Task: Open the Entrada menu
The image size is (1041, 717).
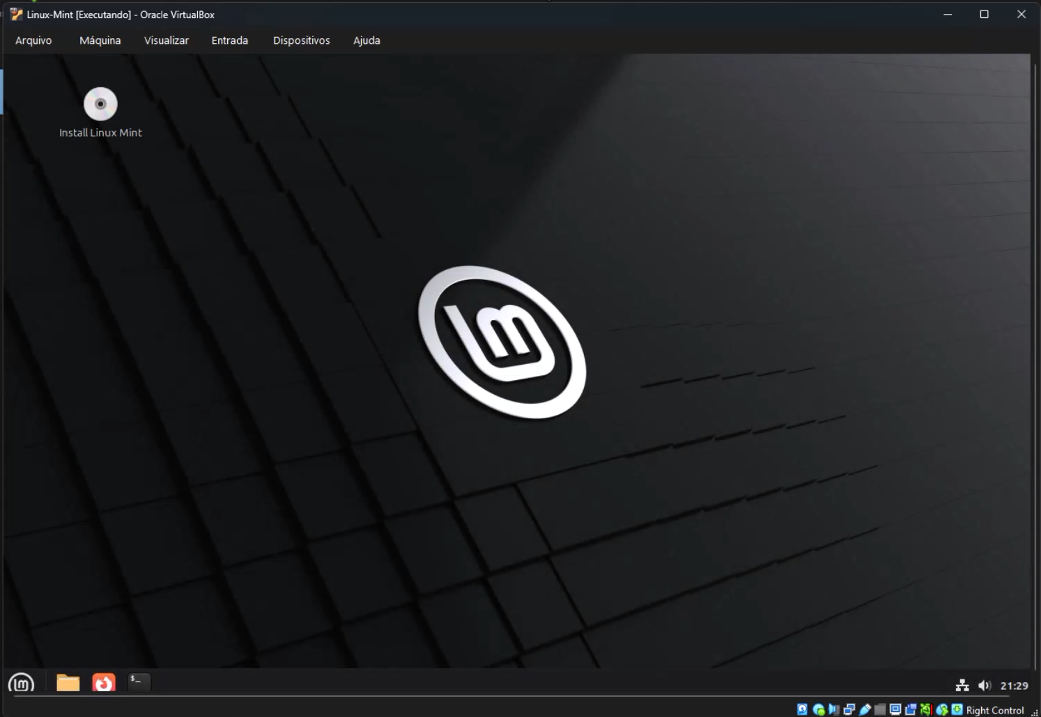Action: [x=230, y=40]
